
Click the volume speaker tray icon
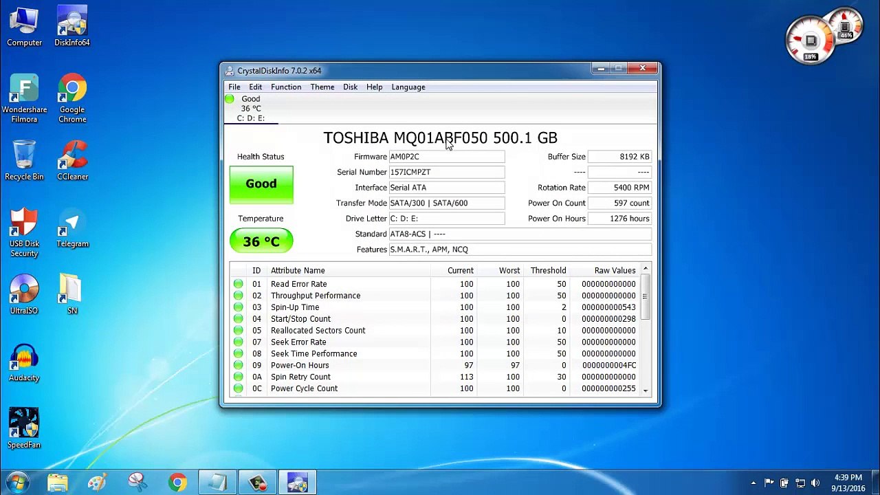[815, 483]
